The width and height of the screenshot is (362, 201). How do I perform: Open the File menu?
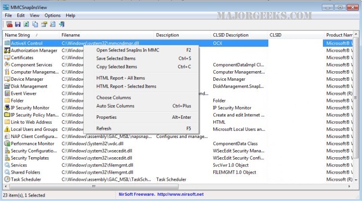pyautogui.click(x=8, y=15)
